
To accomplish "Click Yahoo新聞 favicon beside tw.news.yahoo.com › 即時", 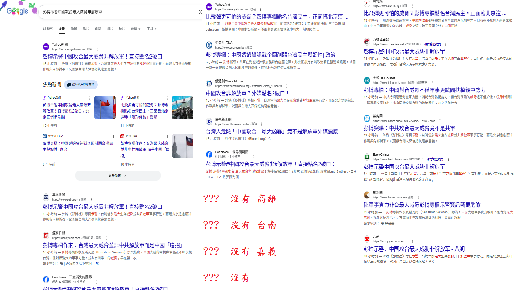I will point(46,47).
